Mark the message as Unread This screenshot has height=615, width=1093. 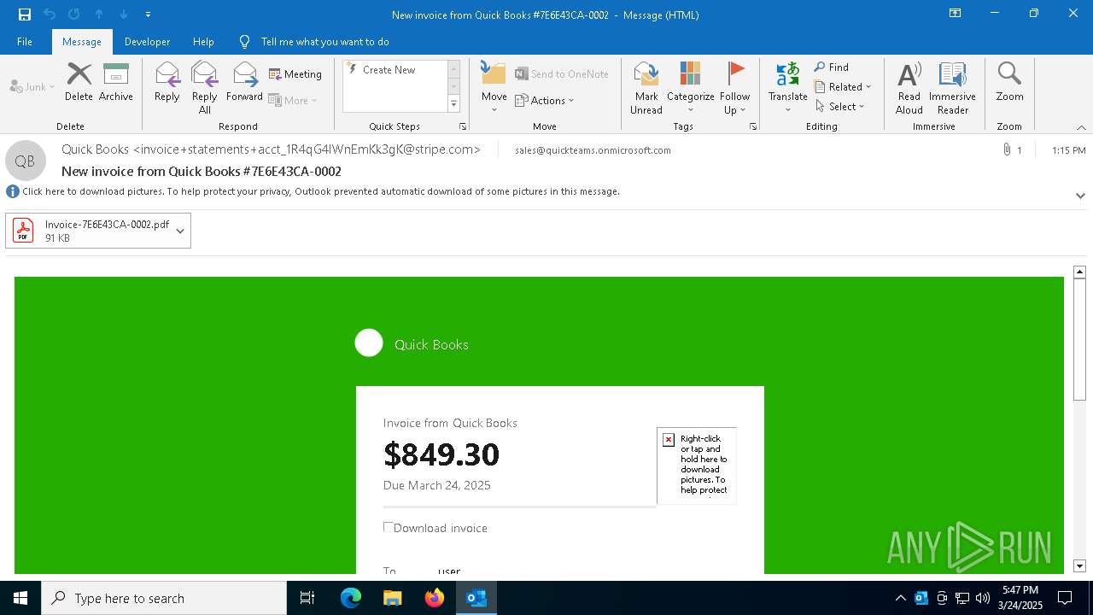click(x=646, y=87)
